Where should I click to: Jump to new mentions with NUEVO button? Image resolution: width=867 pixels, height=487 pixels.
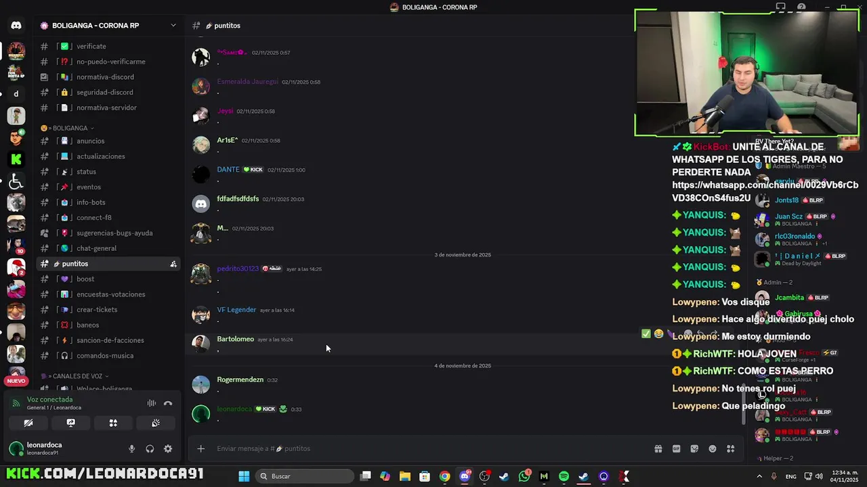16,381
